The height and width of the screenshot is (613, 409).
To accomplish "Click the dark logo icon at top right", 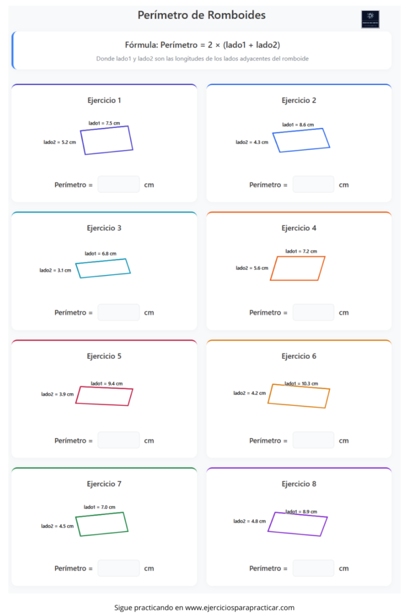I will point(370,19).
